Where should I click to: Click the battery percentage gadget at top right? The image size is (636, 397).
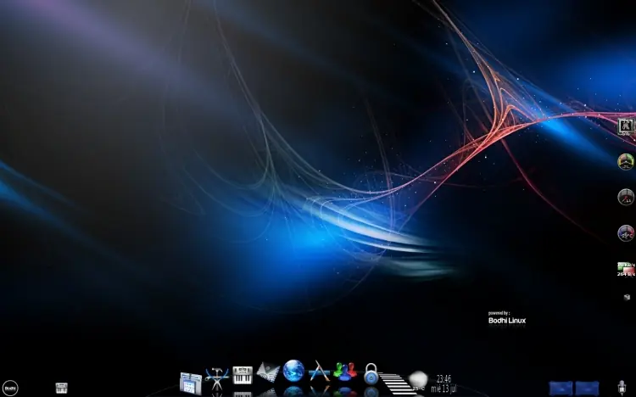pyautogui.click(x=626, y=126)
